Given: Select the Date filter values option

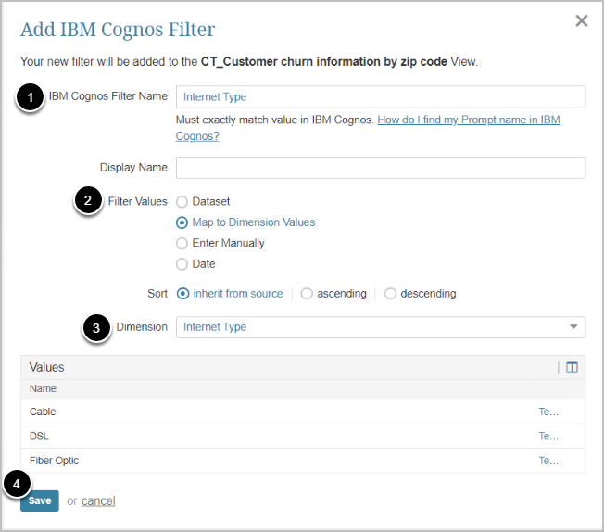Looking at the screenshot, I should (182, 264).
